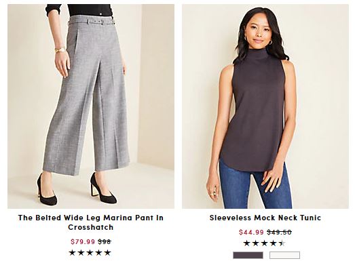Click the $44.99 tunic sale price
355x261 pixels.
coord(251,232)
